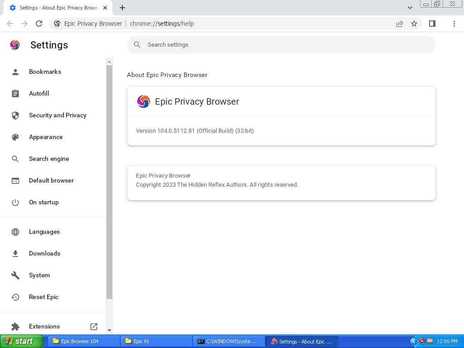Image resolution: width=464 pixels, height=348 pixels.
Task: Click the Downloads arrow icon
Action: 15,254
